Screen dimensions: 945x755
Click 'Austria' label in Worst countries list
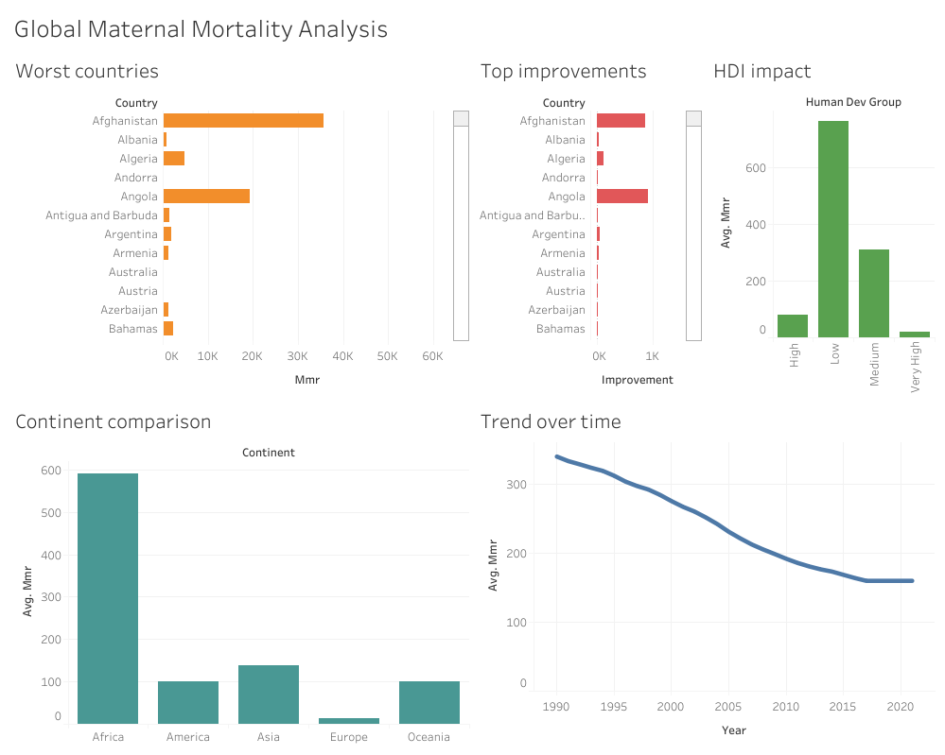coord(137,291)
